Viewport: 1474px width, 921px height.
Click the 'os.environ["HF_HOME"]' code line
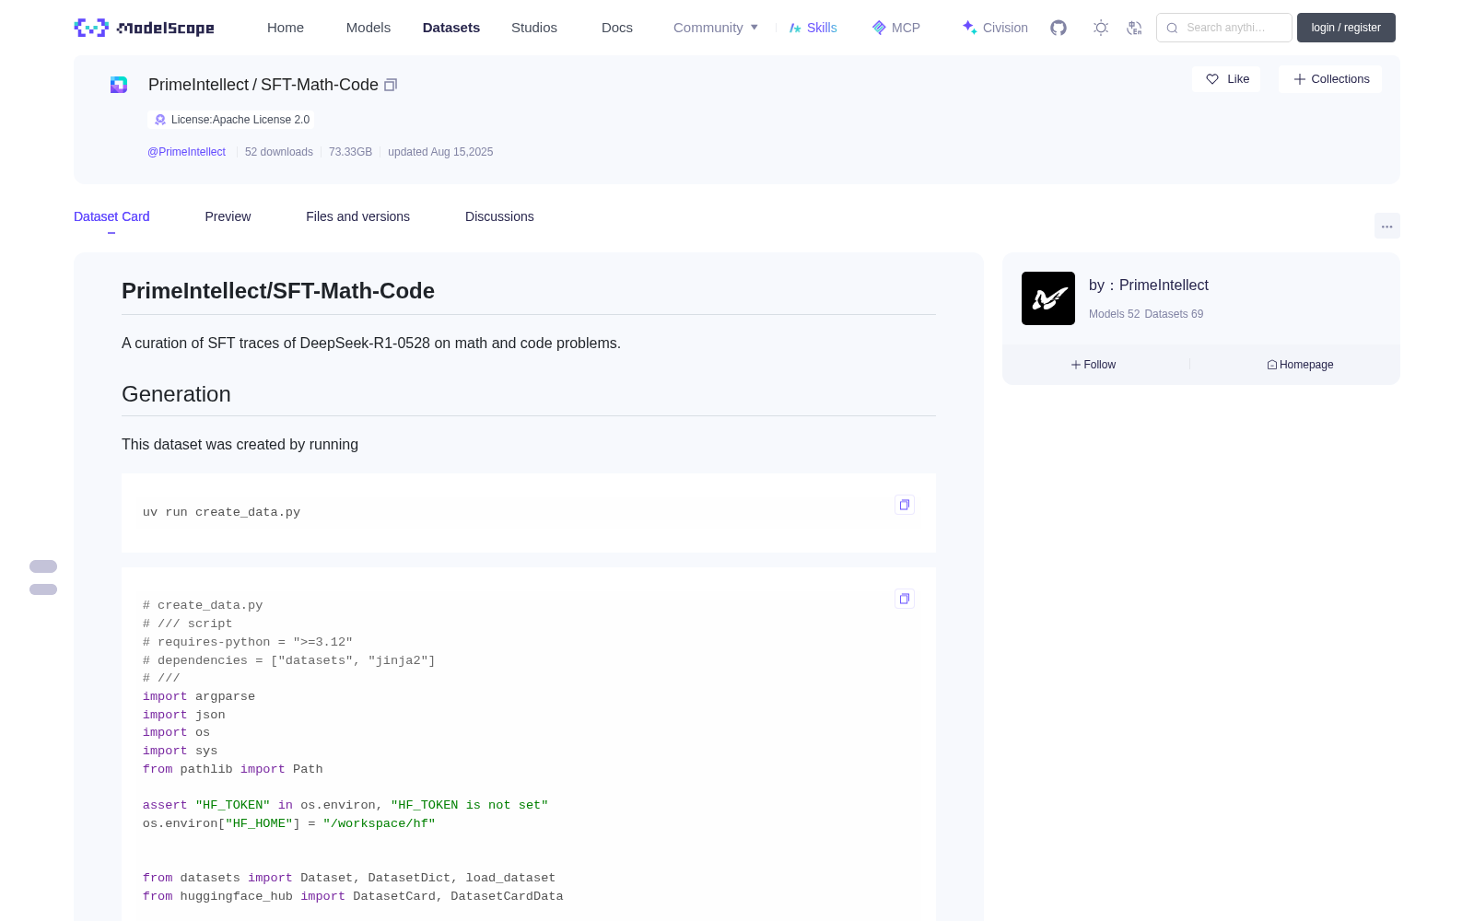(x=289, y=823)
